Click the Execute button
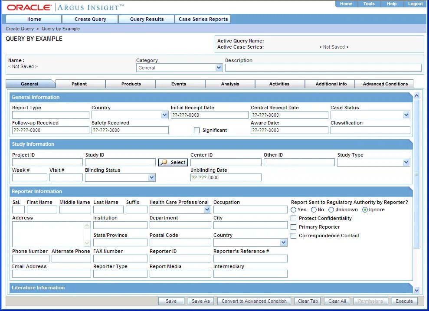Viewport: 429px width, 311px height. [404, 301]
